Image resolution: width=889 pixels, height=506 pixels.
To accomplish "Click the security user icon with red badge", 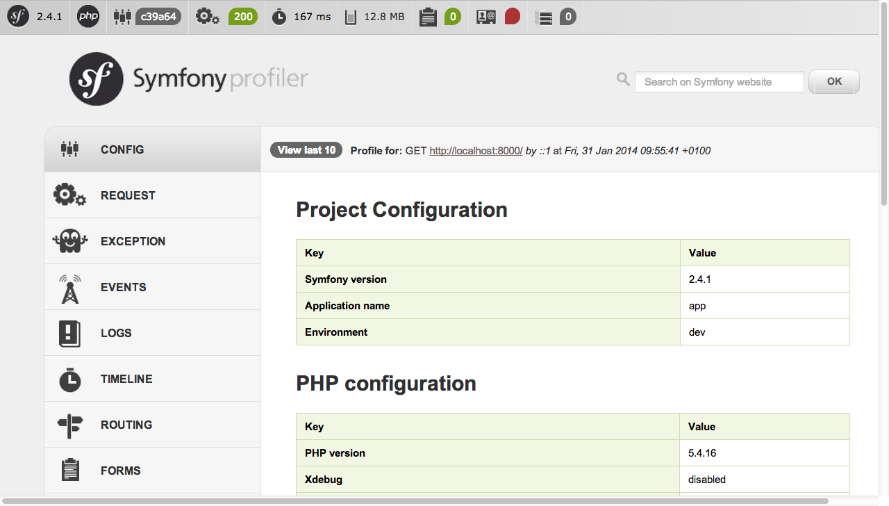I will pyautogui.click(x=486, y=17).
